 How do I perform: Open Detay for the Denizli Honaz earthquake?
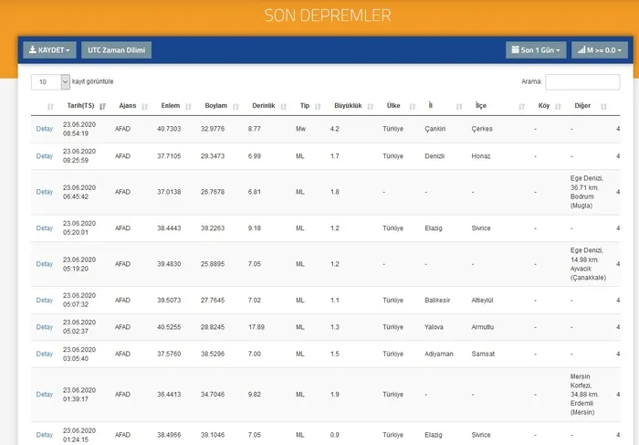(x=45, y=156)
